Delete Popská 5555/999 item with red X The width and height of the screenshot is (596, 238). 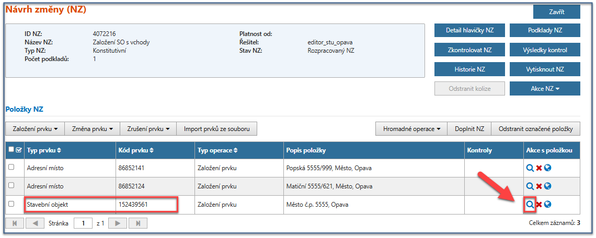point(539,168)
